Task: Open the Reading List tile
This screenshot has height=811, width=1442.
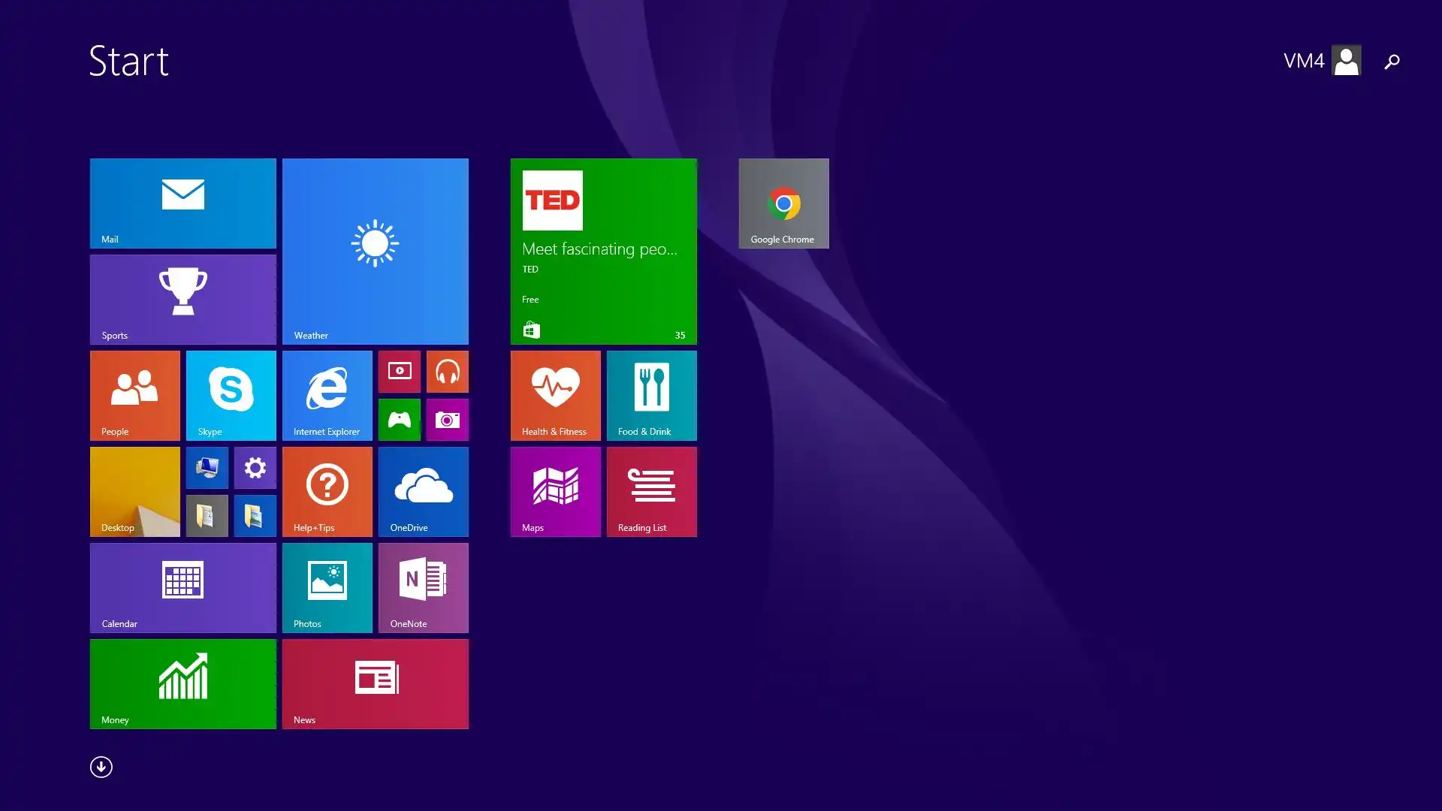Action: pos(651,491)
